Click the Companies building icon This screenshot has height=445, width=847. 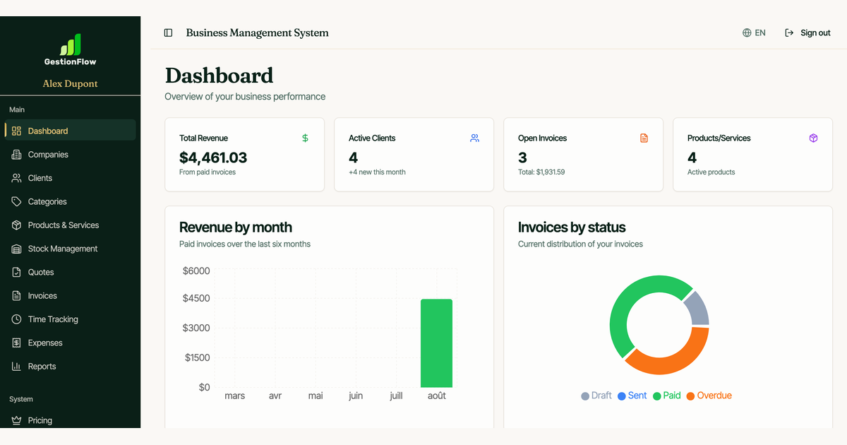(17, 155)
